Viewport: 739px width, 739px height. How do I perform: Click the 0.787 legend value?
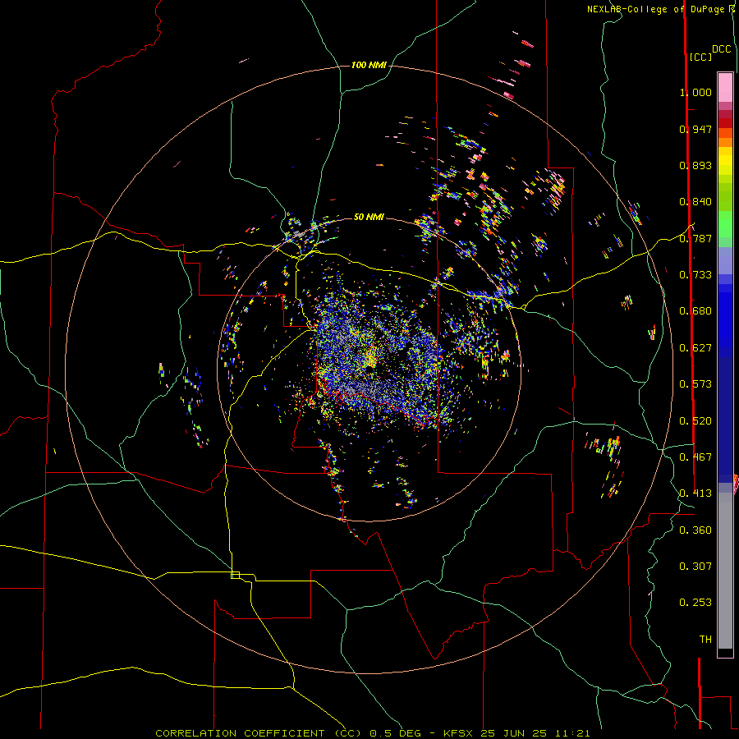pyautogui.click(x=695, y=238)
